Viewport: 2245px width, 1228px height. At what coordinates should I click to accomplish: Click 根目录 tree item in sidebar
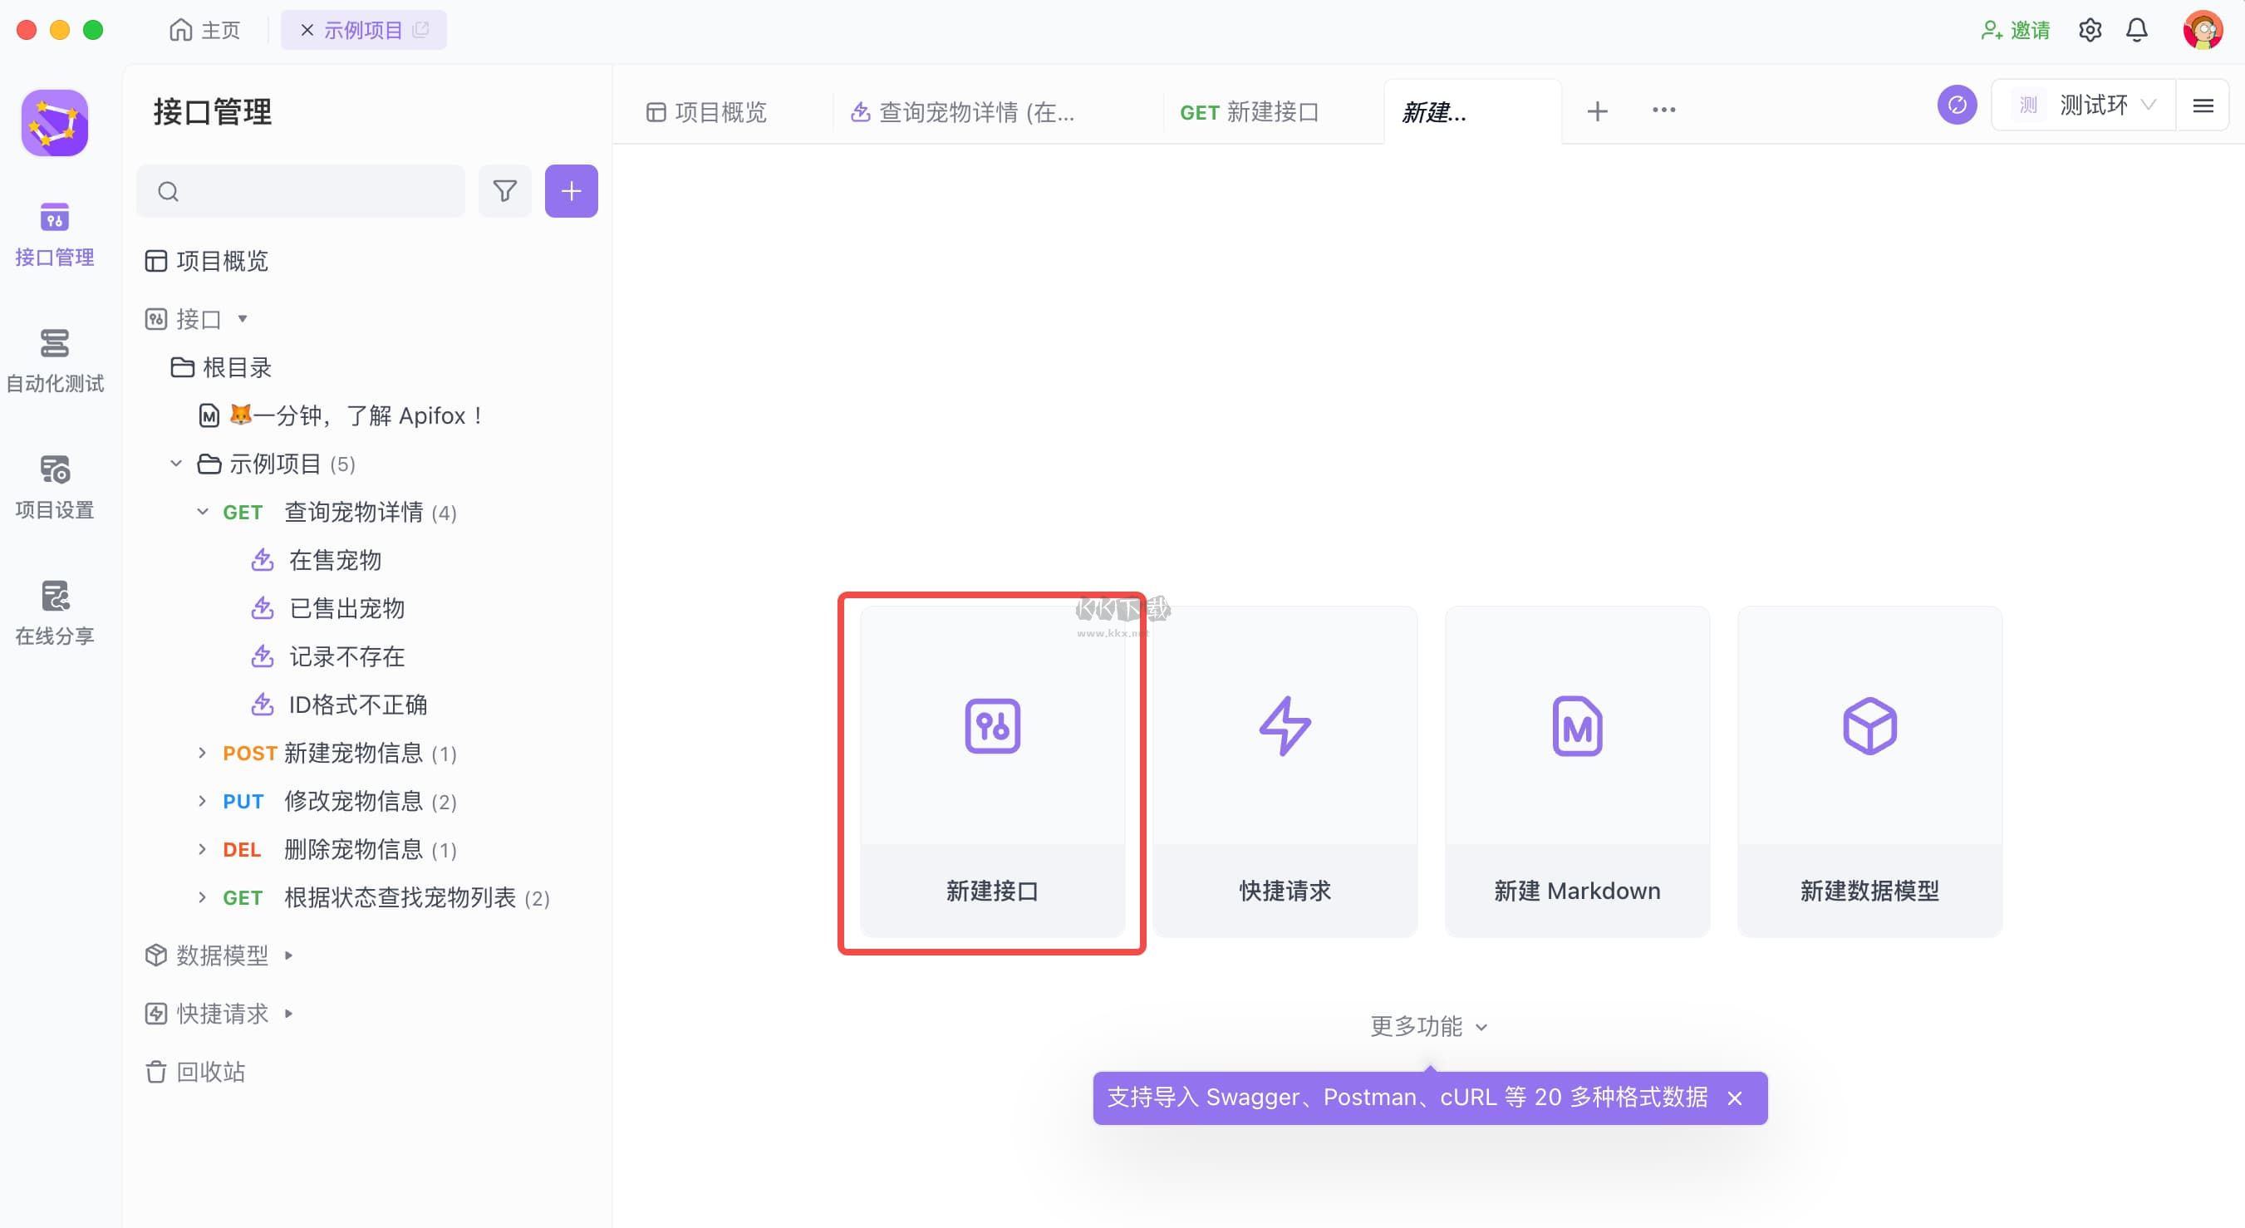[x=234, y=366]
